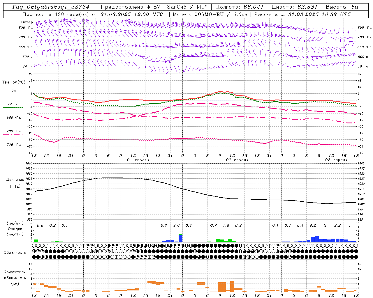Click the 500 м wind level label on left

coord(28,57)
